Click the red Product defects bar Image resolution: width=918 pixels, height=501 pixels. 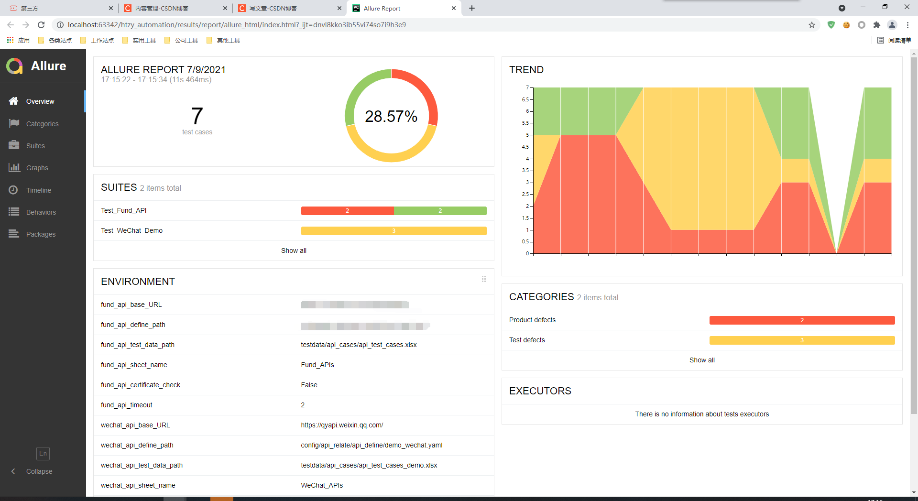[802, 320]
